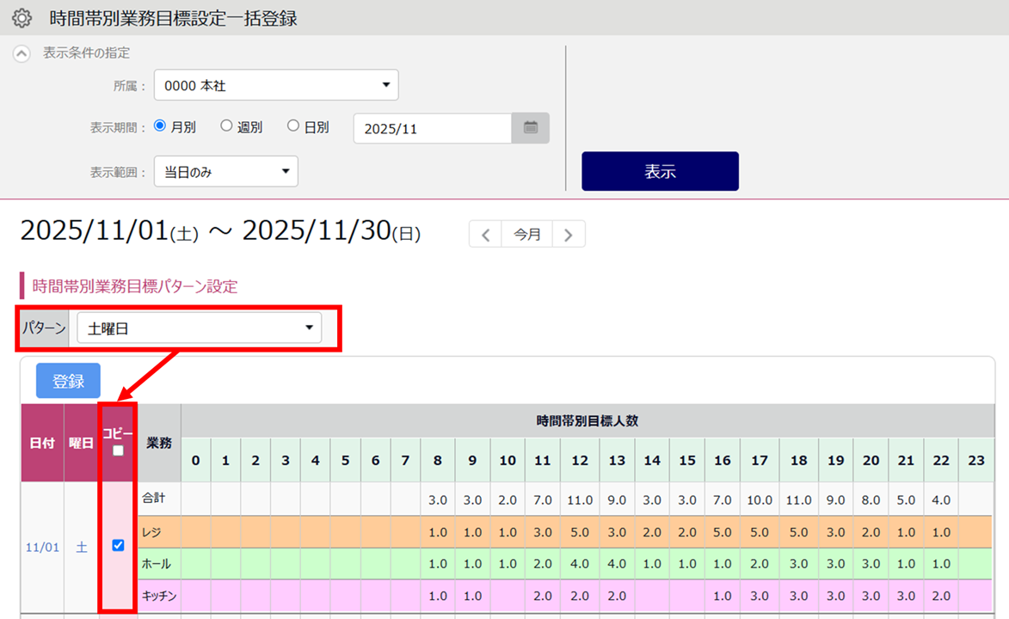This screenshot has width=1009, height=619.
Task: Click the settings gear icon
Action: pos(22,18)
